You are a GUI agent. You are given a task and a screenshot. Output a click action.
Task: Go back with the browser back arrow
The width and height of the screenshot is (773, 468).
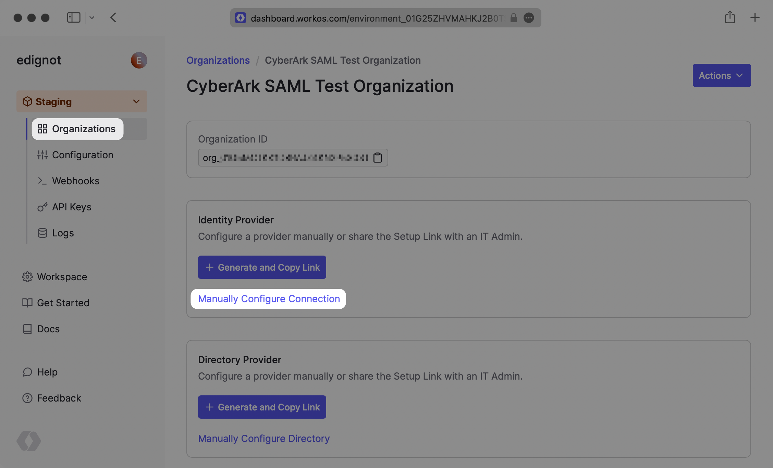pyautogui.click(x=113, y=17)
